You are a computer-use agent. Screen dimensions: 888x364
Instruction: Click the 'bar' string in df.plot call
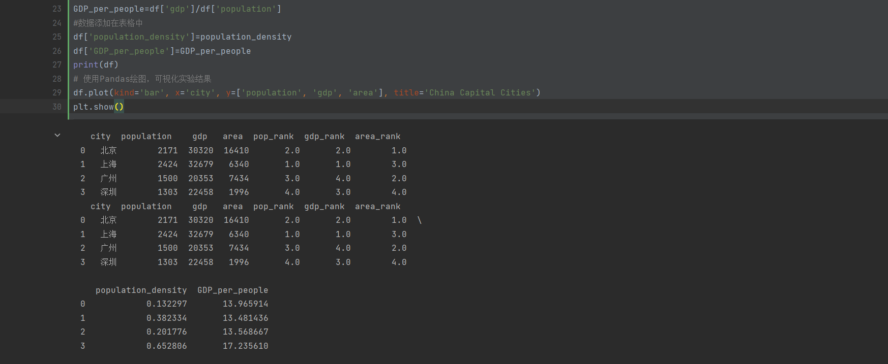point(152,93)
